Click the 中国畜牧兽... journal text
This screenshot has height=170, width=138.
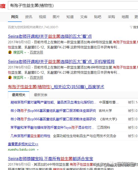pyautogui.click(x=109, y=102)
